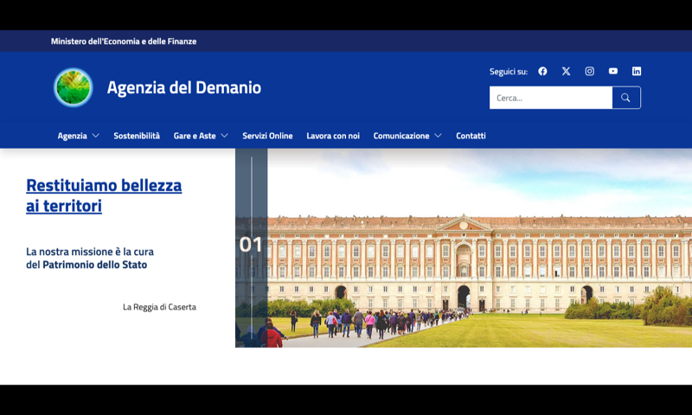This screenshot has height=415, width=692.
Task: Visit the Instagram profile icon
Action: 590,71
